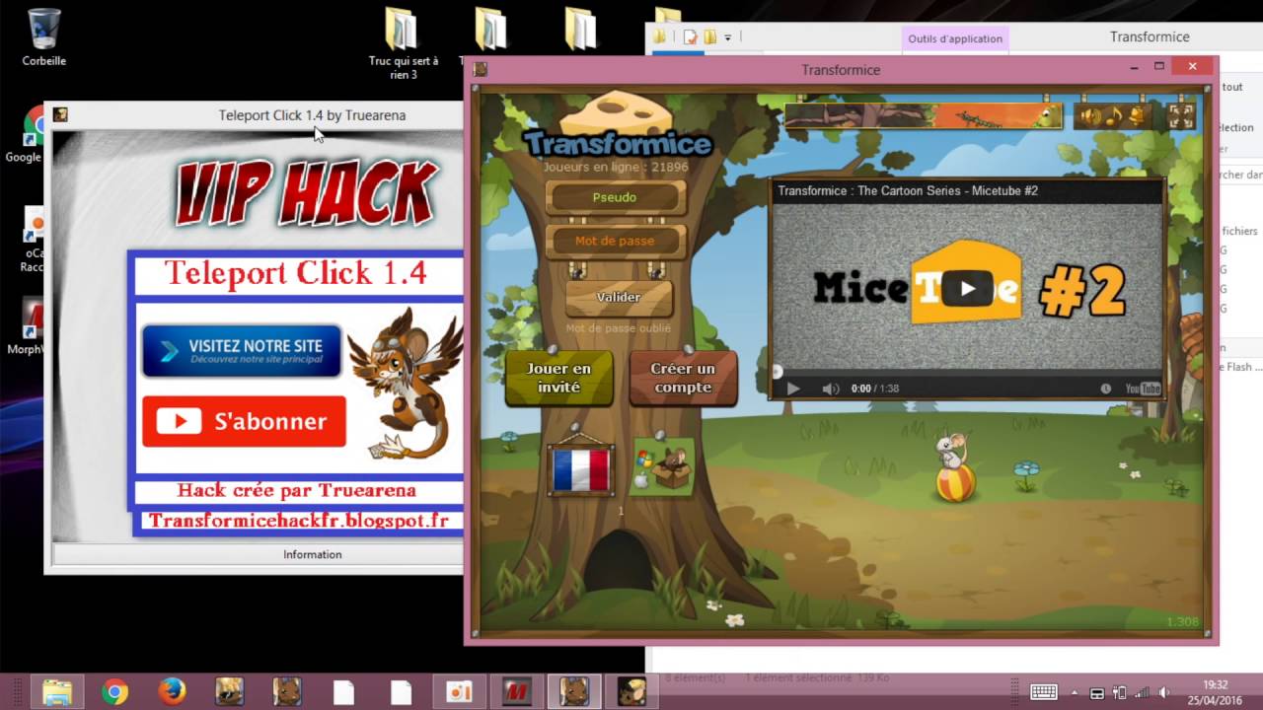Click the Mot de passe field
1263x710 pixels.
tap(615, 241)
